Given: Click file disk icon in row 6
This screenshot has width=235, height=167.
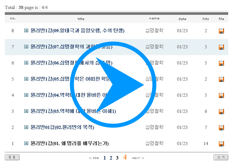Looking at the screenshot, I should tap(221, 63).
